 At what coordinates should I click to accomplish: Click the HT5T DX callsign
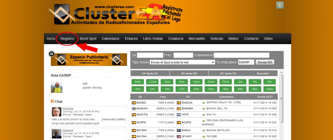[185, 114]
